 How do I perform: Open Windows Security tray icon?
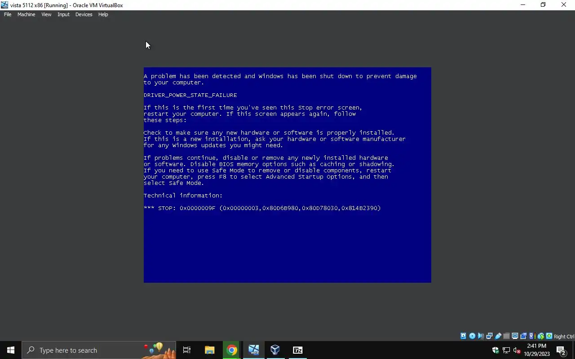[495, 350]
